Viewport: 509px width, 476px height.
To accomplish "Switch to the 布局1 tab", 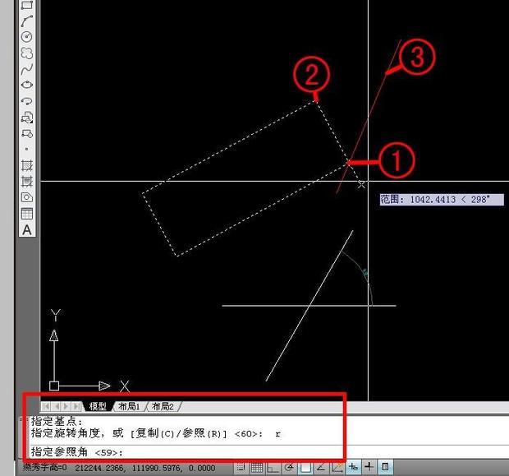I will point(129,406).
